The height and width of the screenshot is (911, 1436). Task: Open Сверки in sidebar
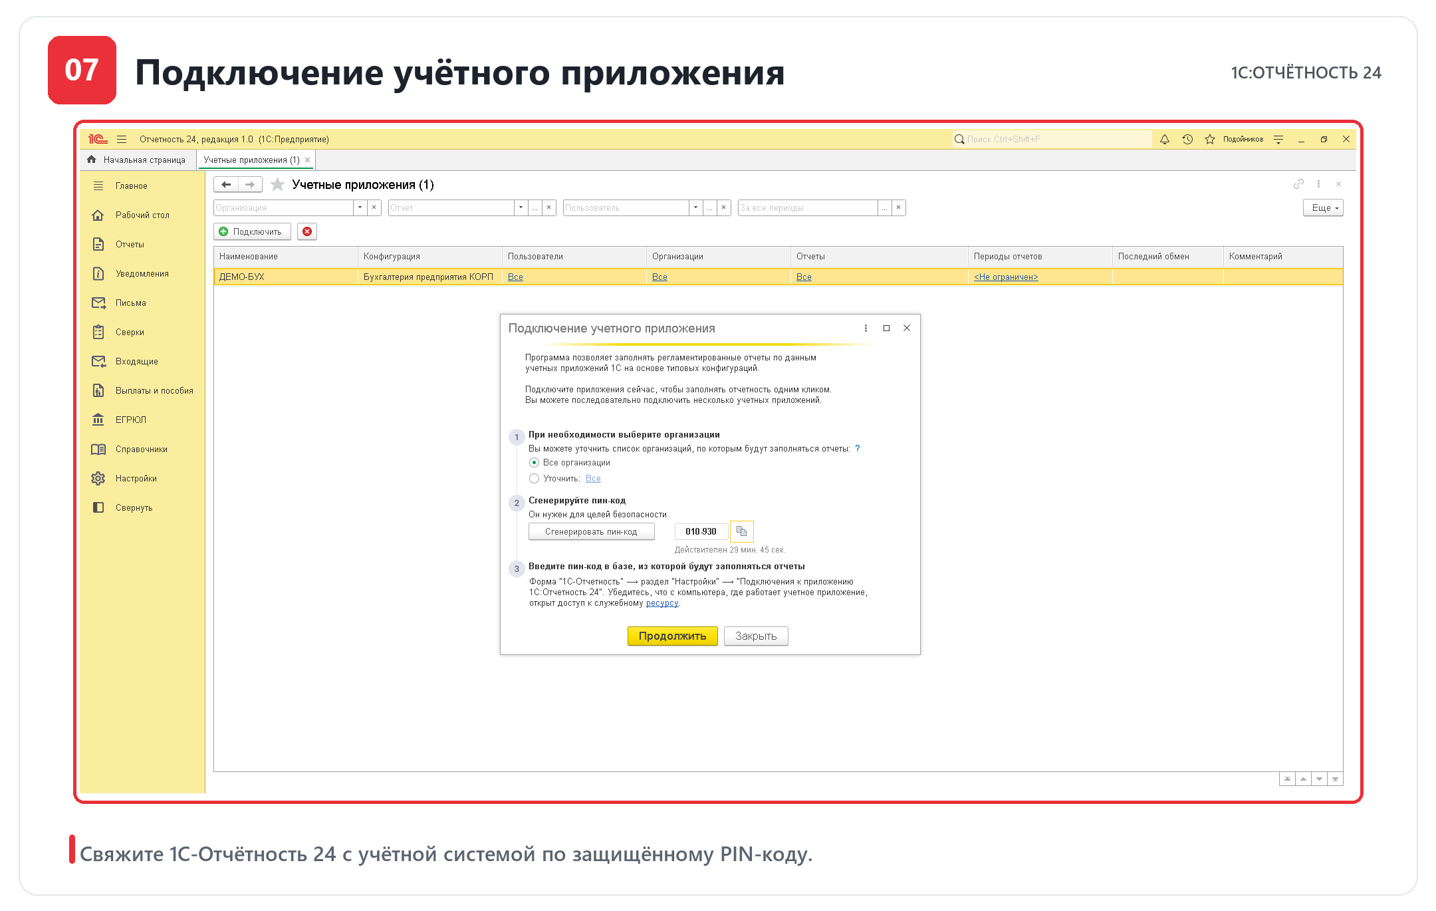pyautogui.click(x=142, y=332)
